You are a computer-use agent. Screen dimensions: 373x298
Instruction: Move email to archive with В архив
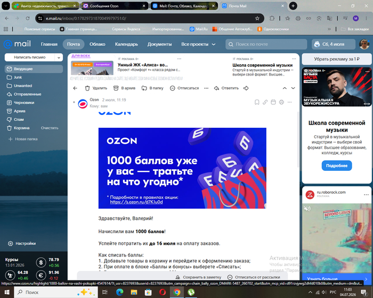point(124,88)
